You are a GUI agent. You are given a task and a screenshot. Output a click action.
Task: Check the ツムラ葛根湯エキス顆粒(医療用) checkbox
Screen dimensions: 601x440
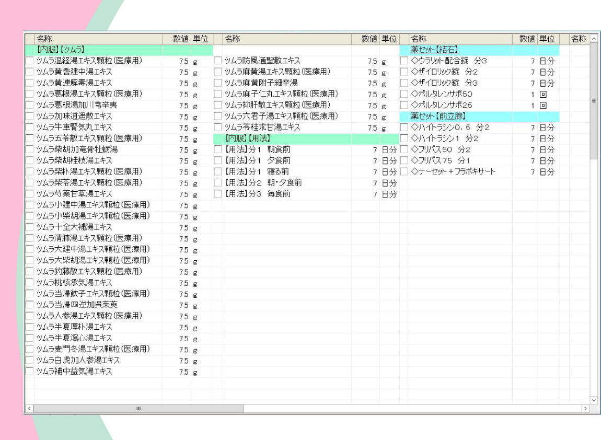30,94
